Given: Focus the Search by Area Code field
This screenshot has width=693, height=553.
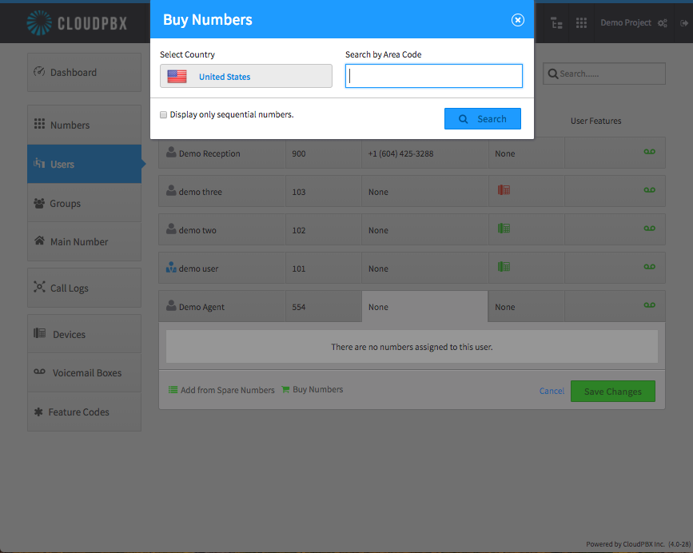Looking at the screenshot, I should pyautogui.click(x=433, y=76).
